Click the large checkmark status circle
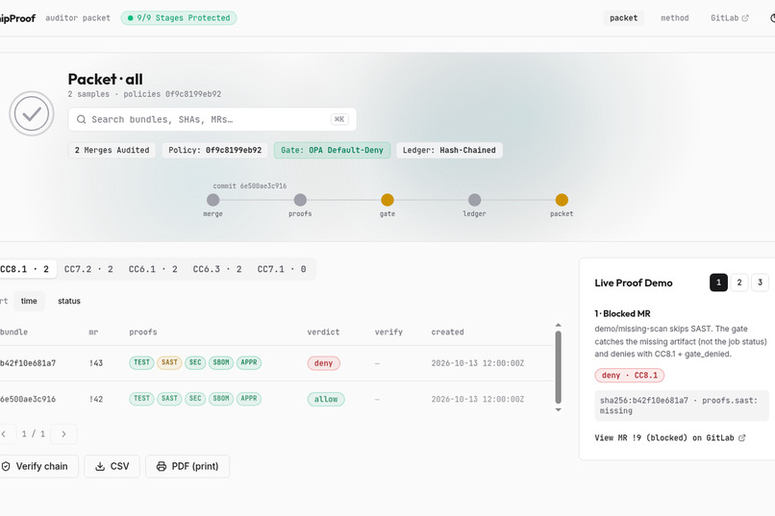The height and width of the screenshot is (516, 775). coord(32,113)
